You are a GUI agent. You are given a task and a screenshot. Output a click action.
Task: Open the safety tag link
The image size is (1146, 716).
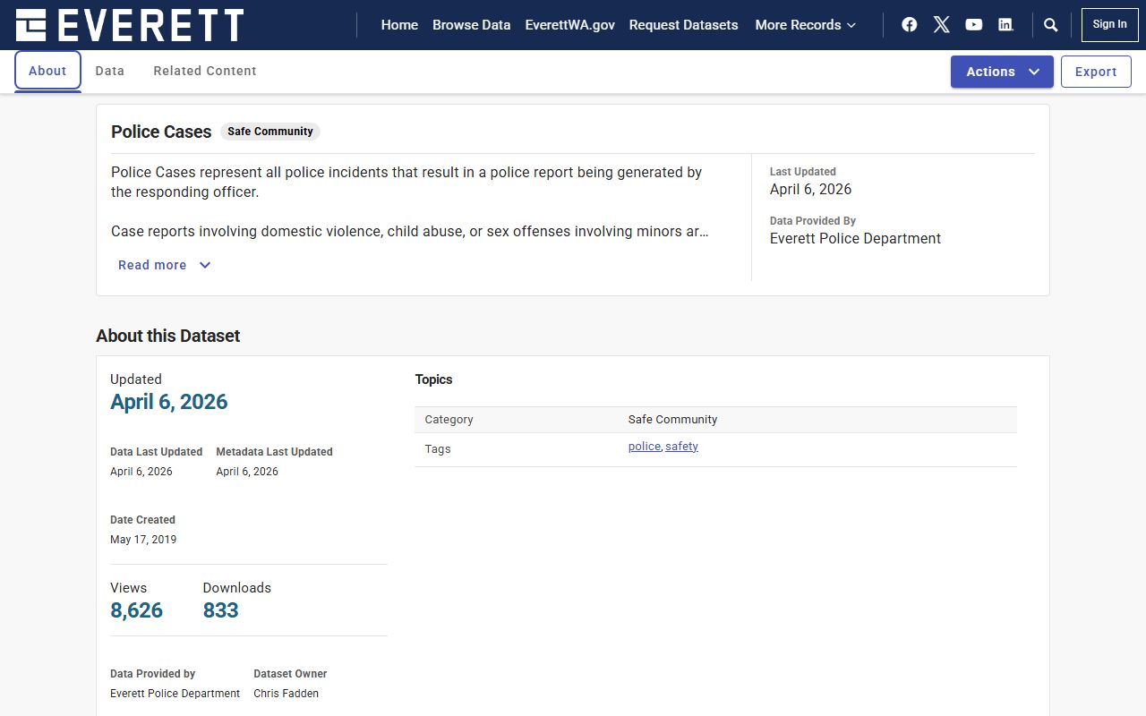681,447
